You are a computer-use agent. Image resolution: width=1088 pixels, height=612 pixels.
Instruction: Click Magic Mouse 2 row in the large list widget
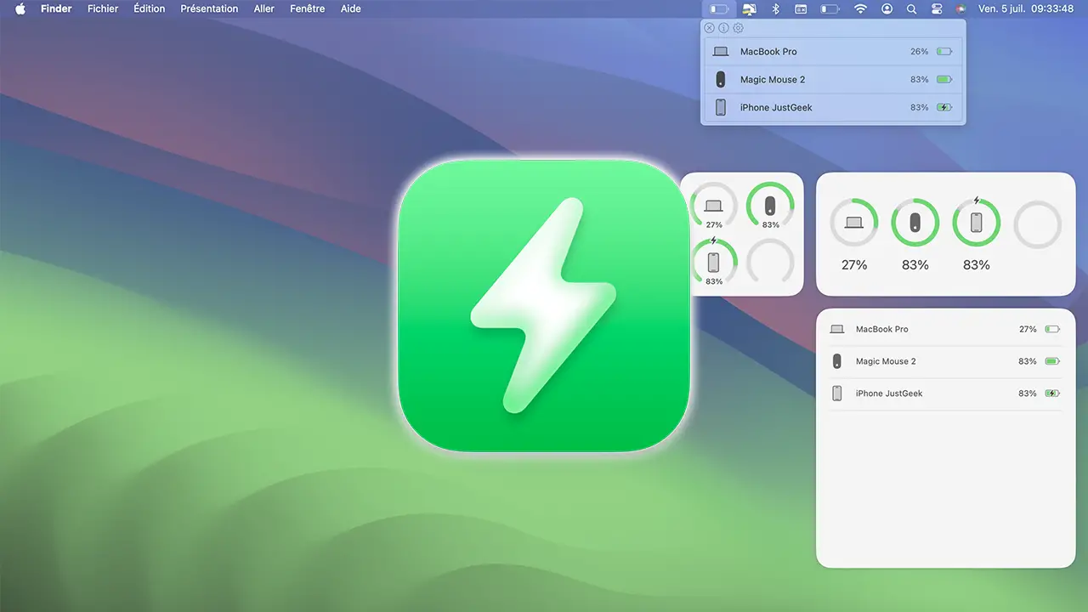(945, 361)
